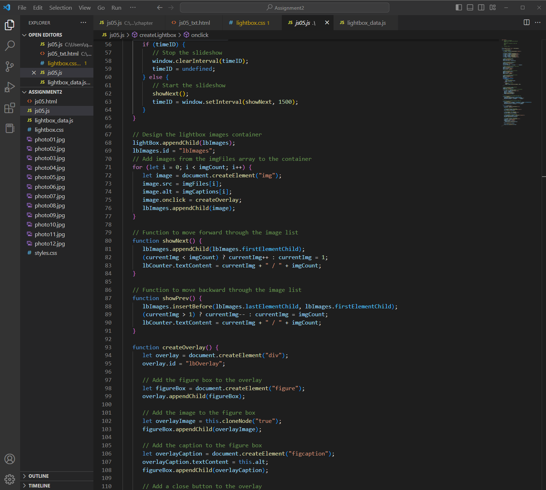Select js05_txt.html in Open Editors
546x490 pixels.
pyautogui.click(x=57, y=53)
